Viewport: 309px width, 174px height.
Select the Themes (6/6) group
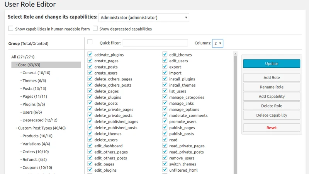(x=33, y=81)
